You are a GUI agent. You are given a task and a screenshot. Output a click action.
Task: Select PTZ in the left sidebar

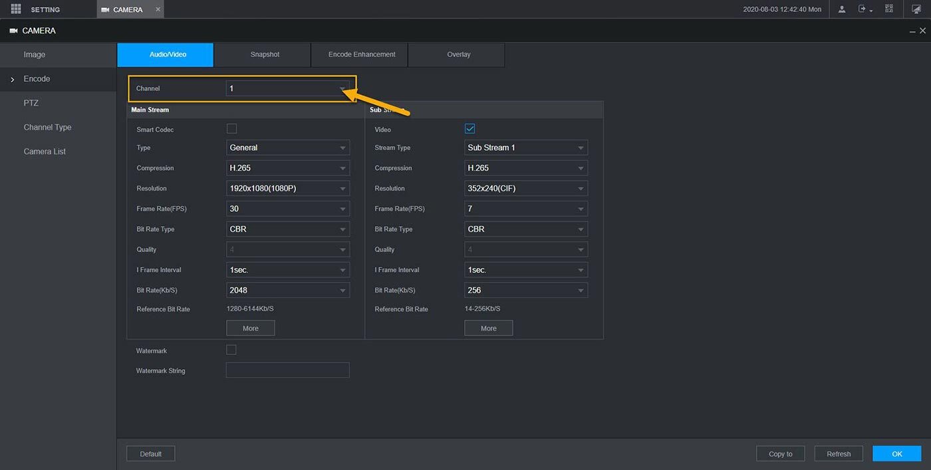31,103
